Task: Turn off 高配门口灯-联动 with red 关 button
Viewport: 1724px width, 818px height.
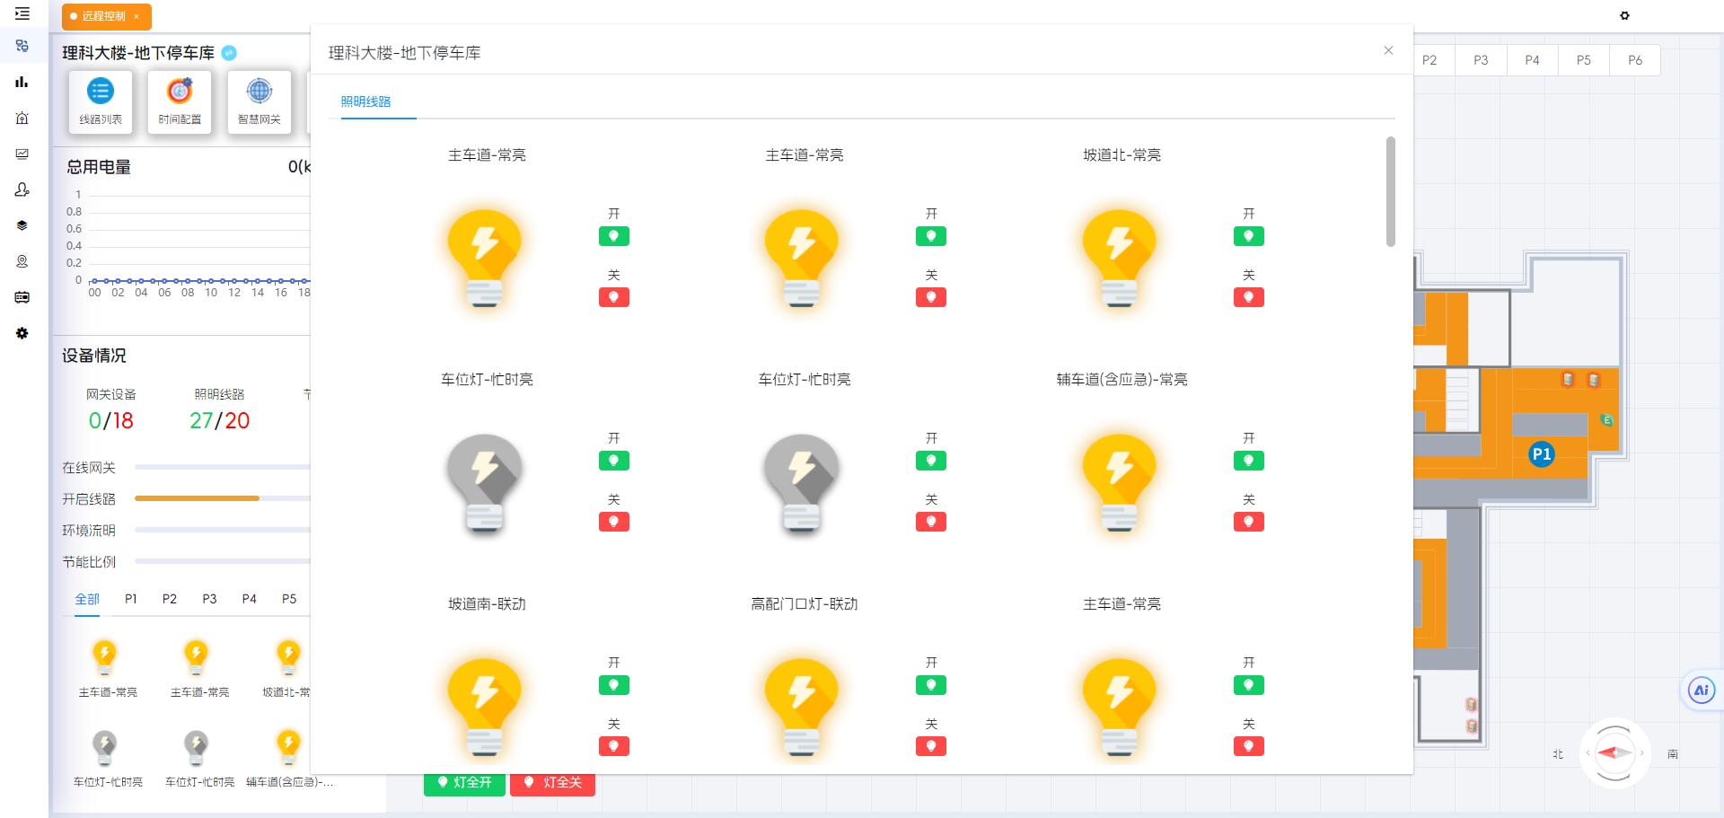Action: pos(931,746)
